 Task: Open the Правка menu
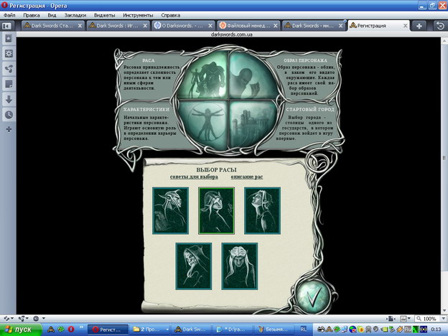[x=32, y=15]
